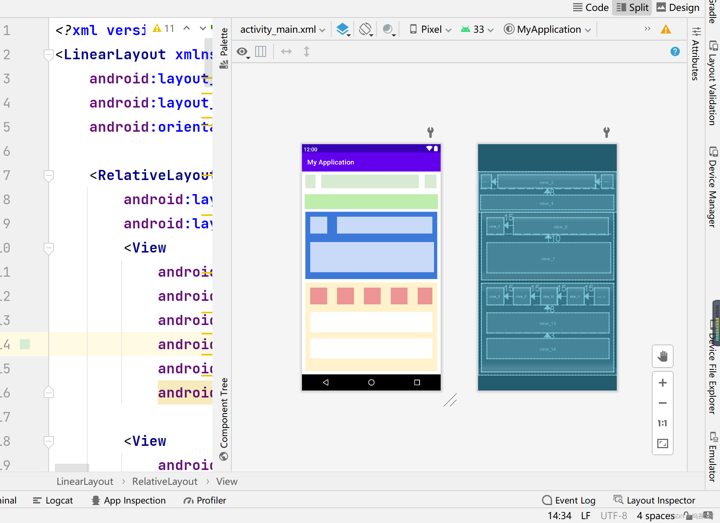Image resolution: width=720 pixels, height=523 pixels.
Task: Go to previous highlighted error arrow
Action: (x=187, y=28)
